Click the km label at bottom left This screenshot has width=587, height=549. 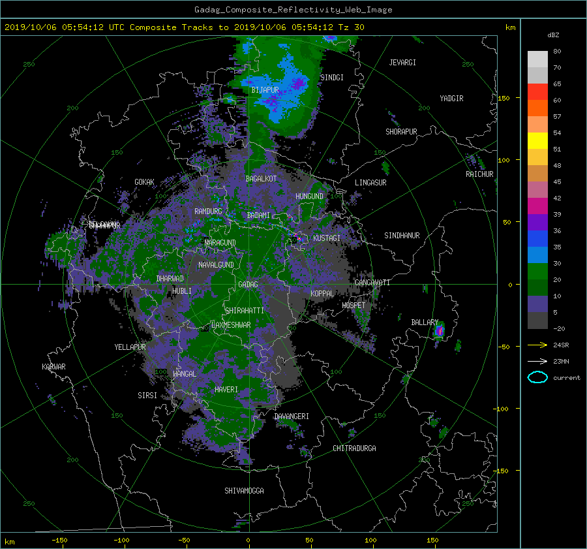[x=9, y=542]
